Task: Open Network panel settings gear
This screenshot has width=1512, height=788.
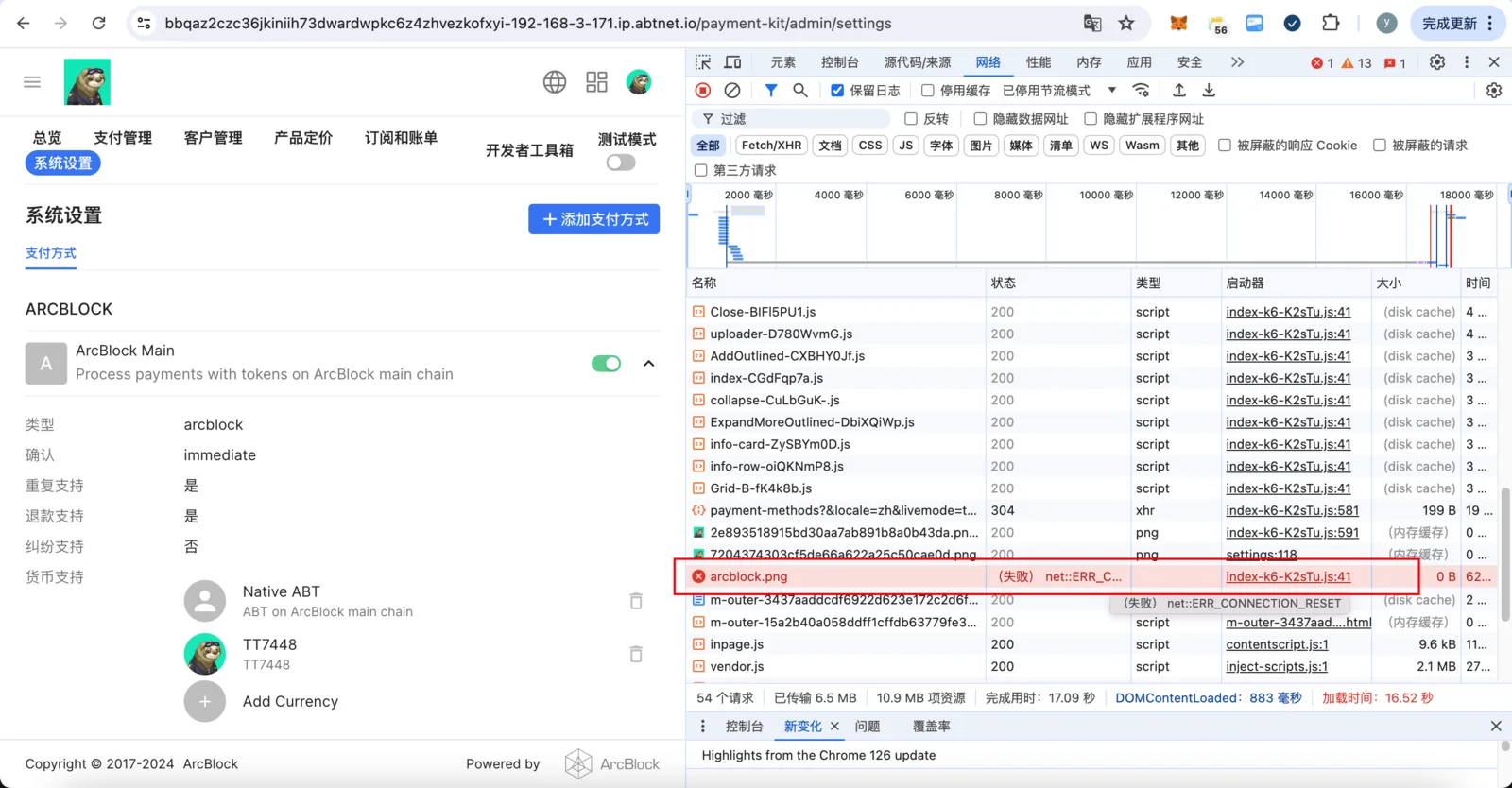Action: coord(1494,91)
